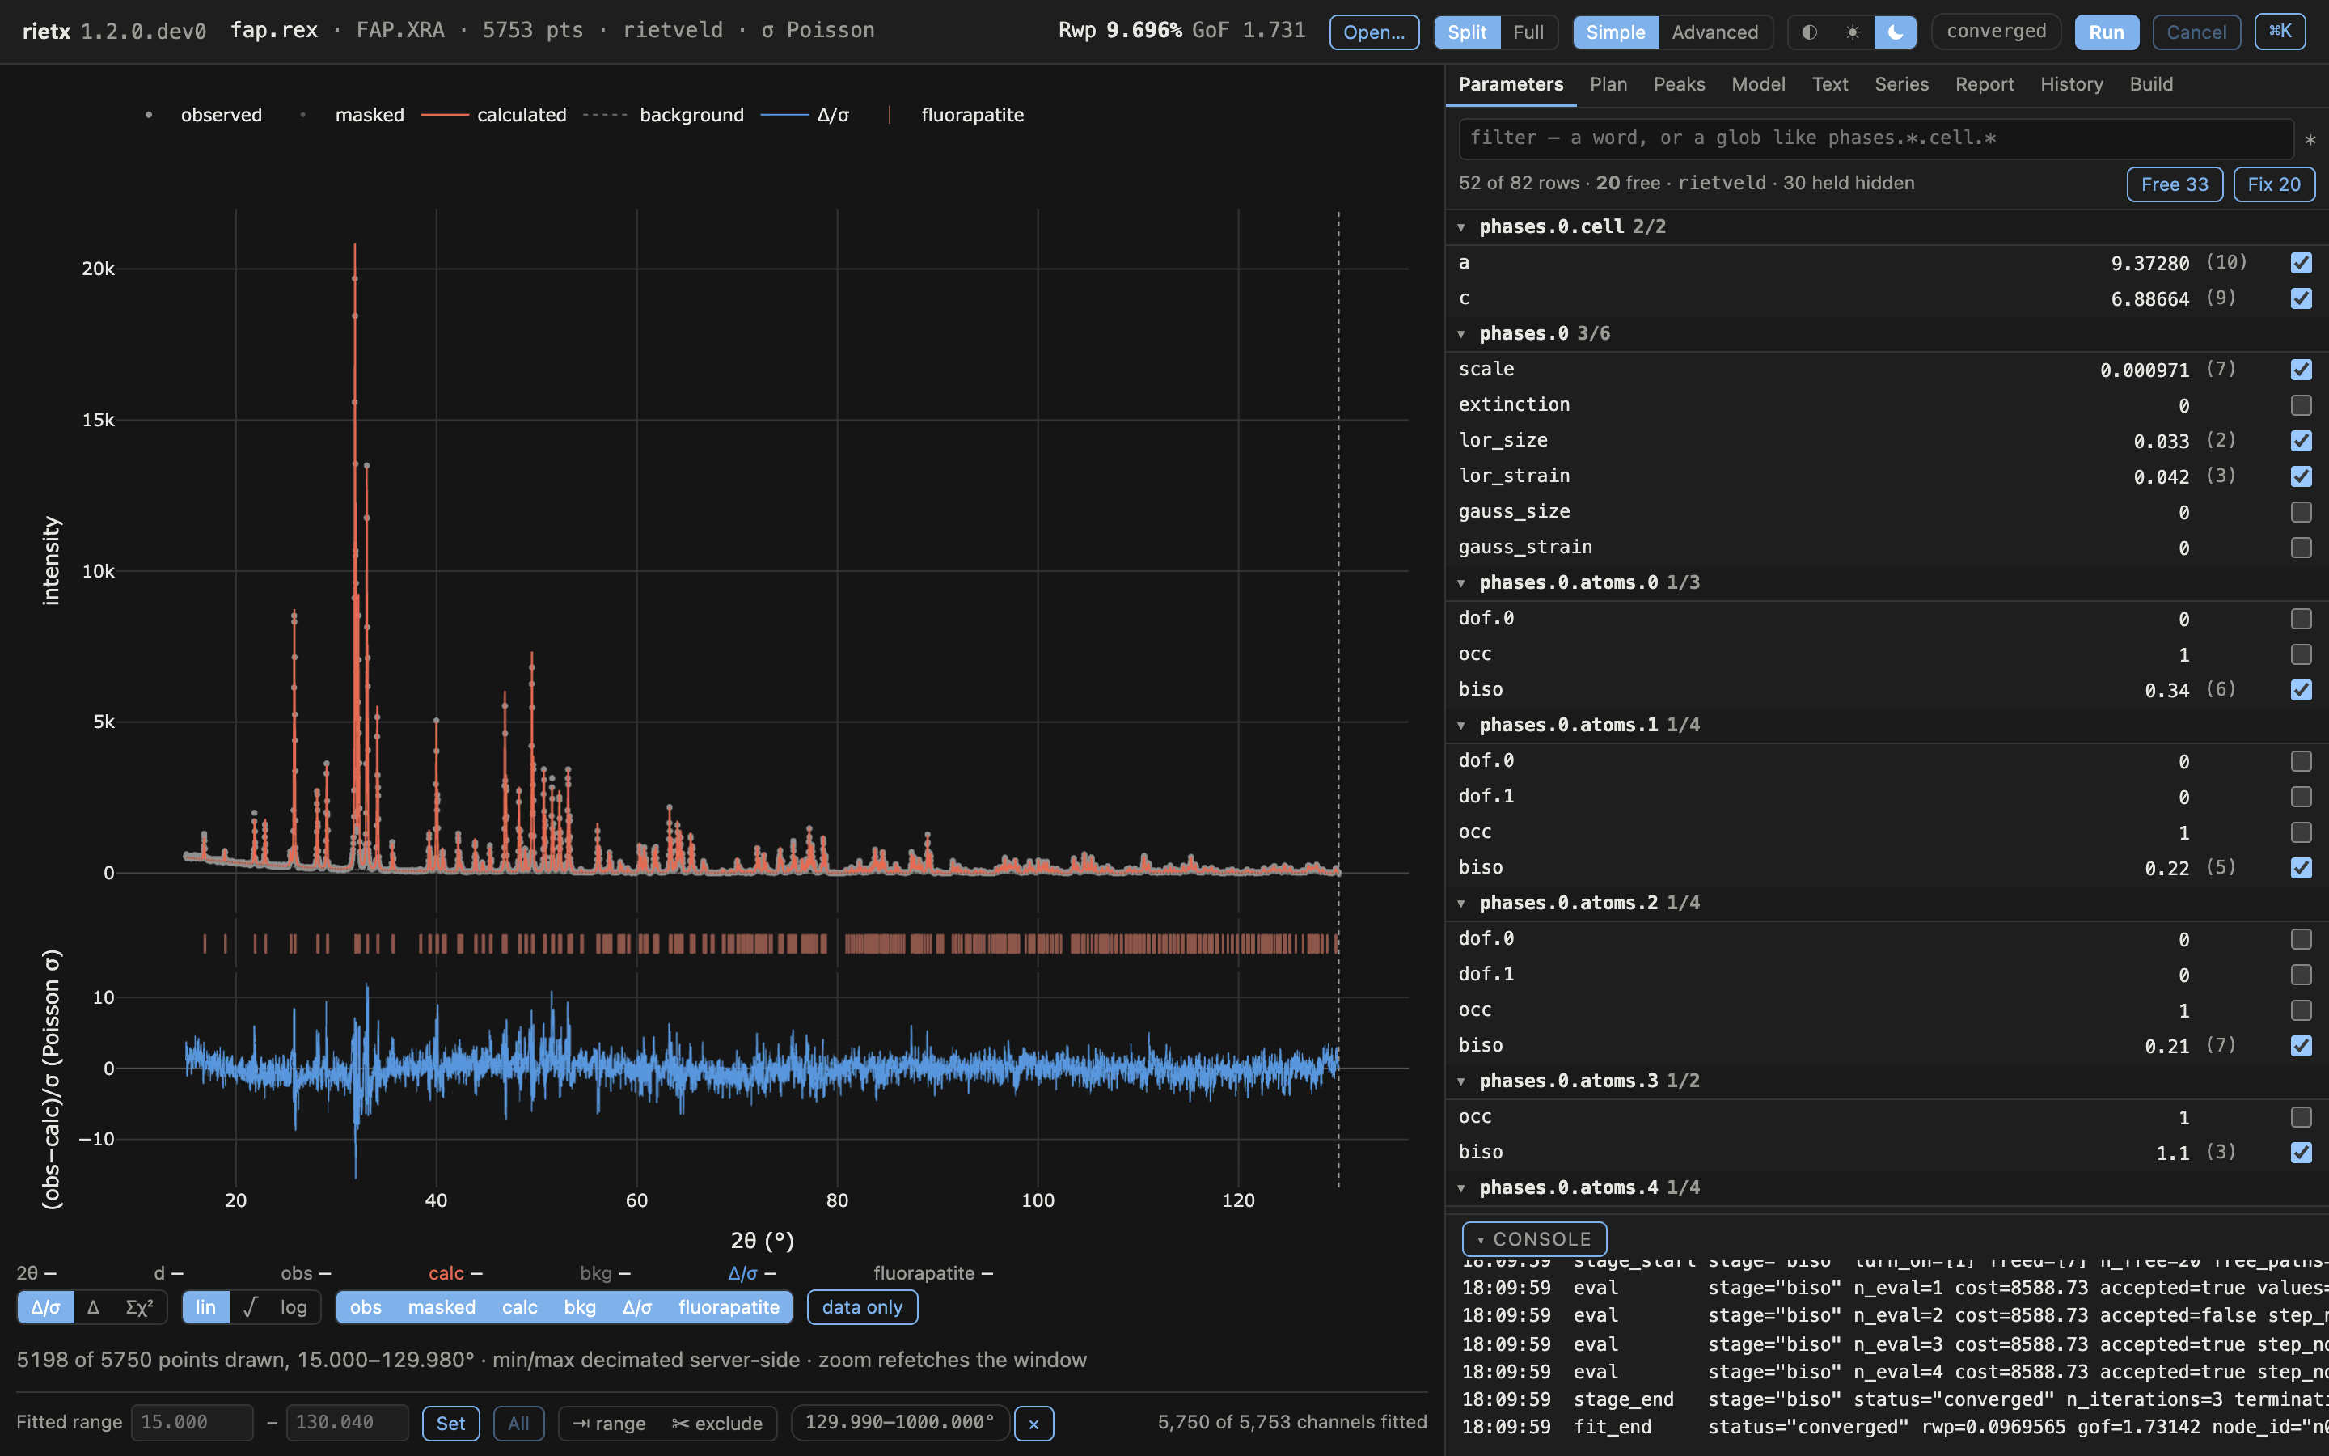Enable the gauss_size checkbox
Screen dimensions: 2329x1456
2301,512
